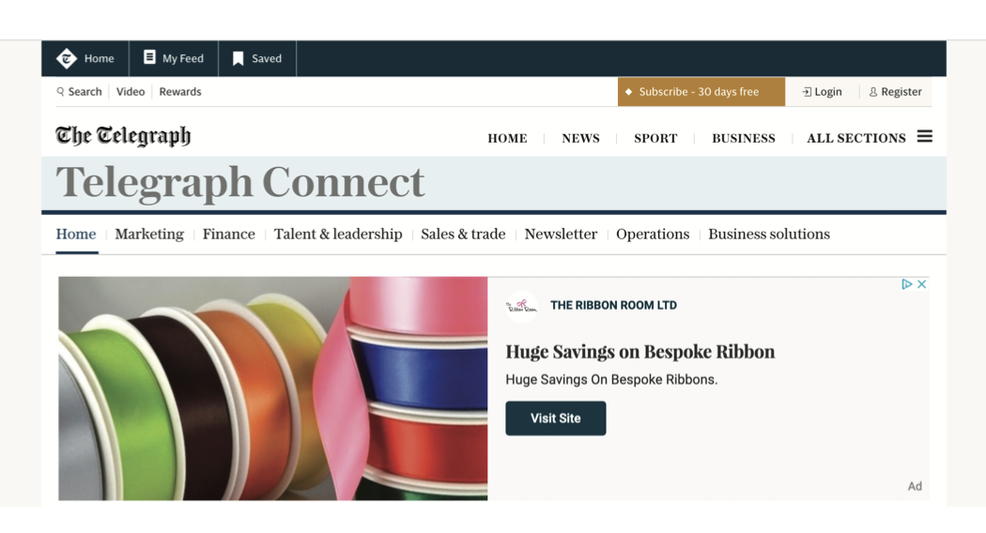Click The Telegraph masthead logo
986x533 pixels.
pyautogui.click(x=123, y=136)
